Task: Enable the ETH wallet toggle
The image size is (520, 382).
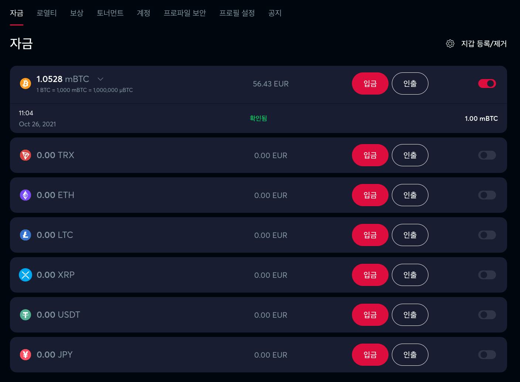Action: (487, 195)
